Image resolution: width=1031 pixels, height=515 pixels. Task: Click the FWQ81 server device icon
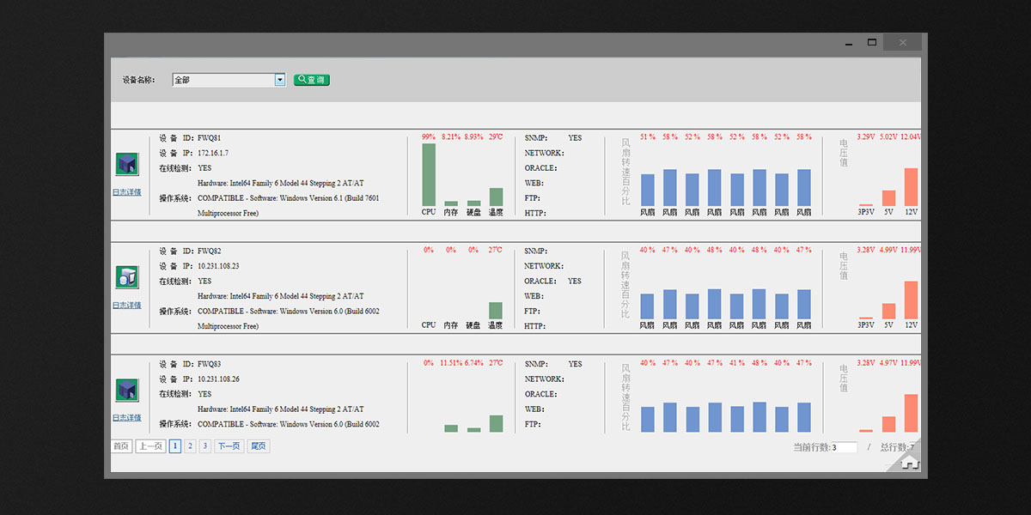tap(126, 164)
